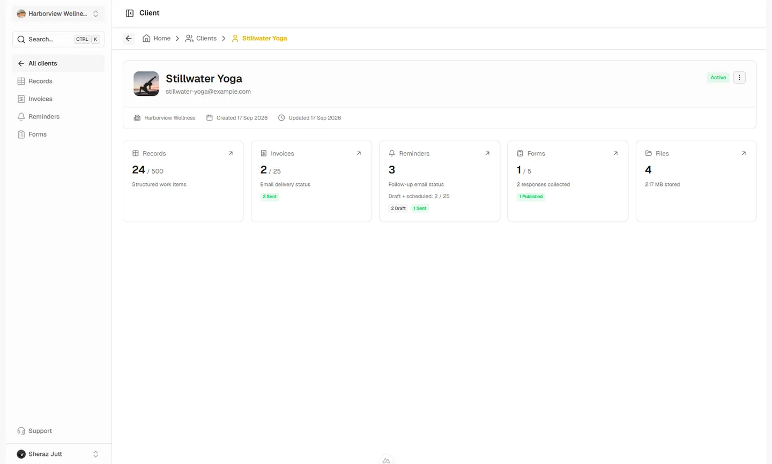The height and width of the screenshot is (464, 772).
Task: Open Forms card arrow link
Action: [x=615, y=153]
